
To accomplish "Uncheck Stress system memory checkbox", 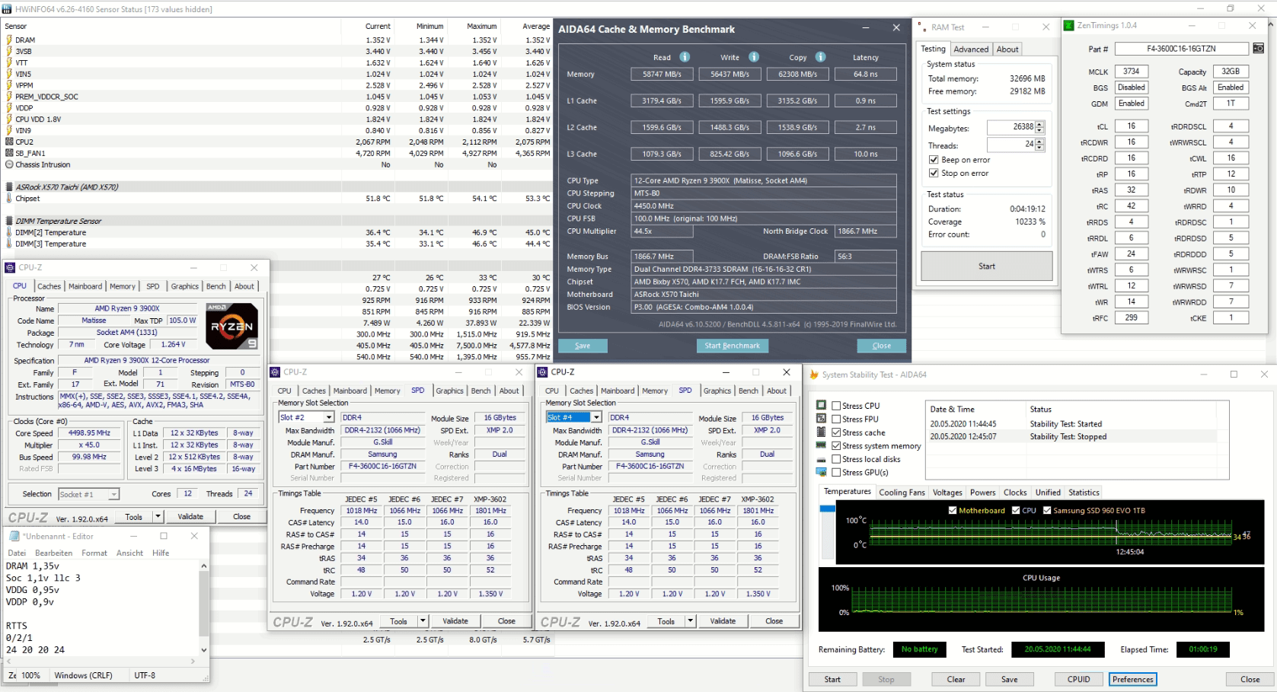I will click(x=836, y=446).
